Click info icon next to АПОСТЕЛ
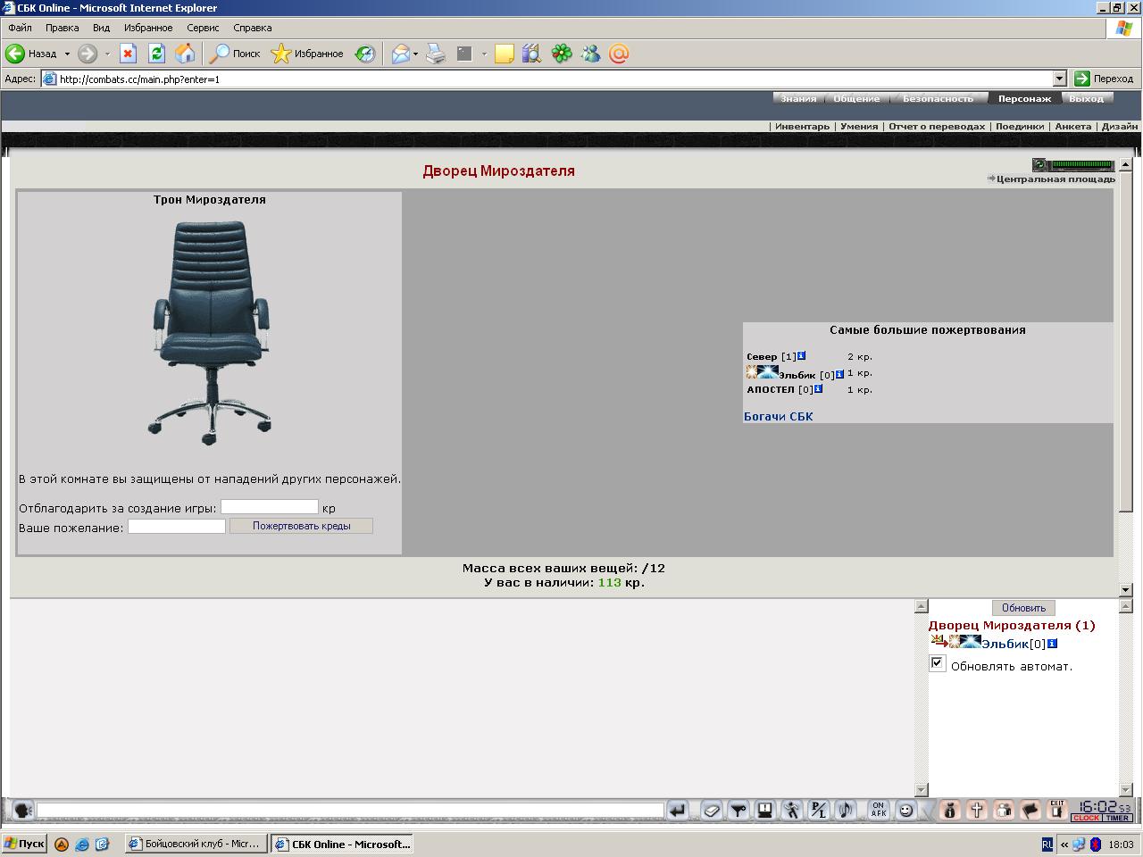Viewport: 1143px width, 857px height. click(818, 388)
